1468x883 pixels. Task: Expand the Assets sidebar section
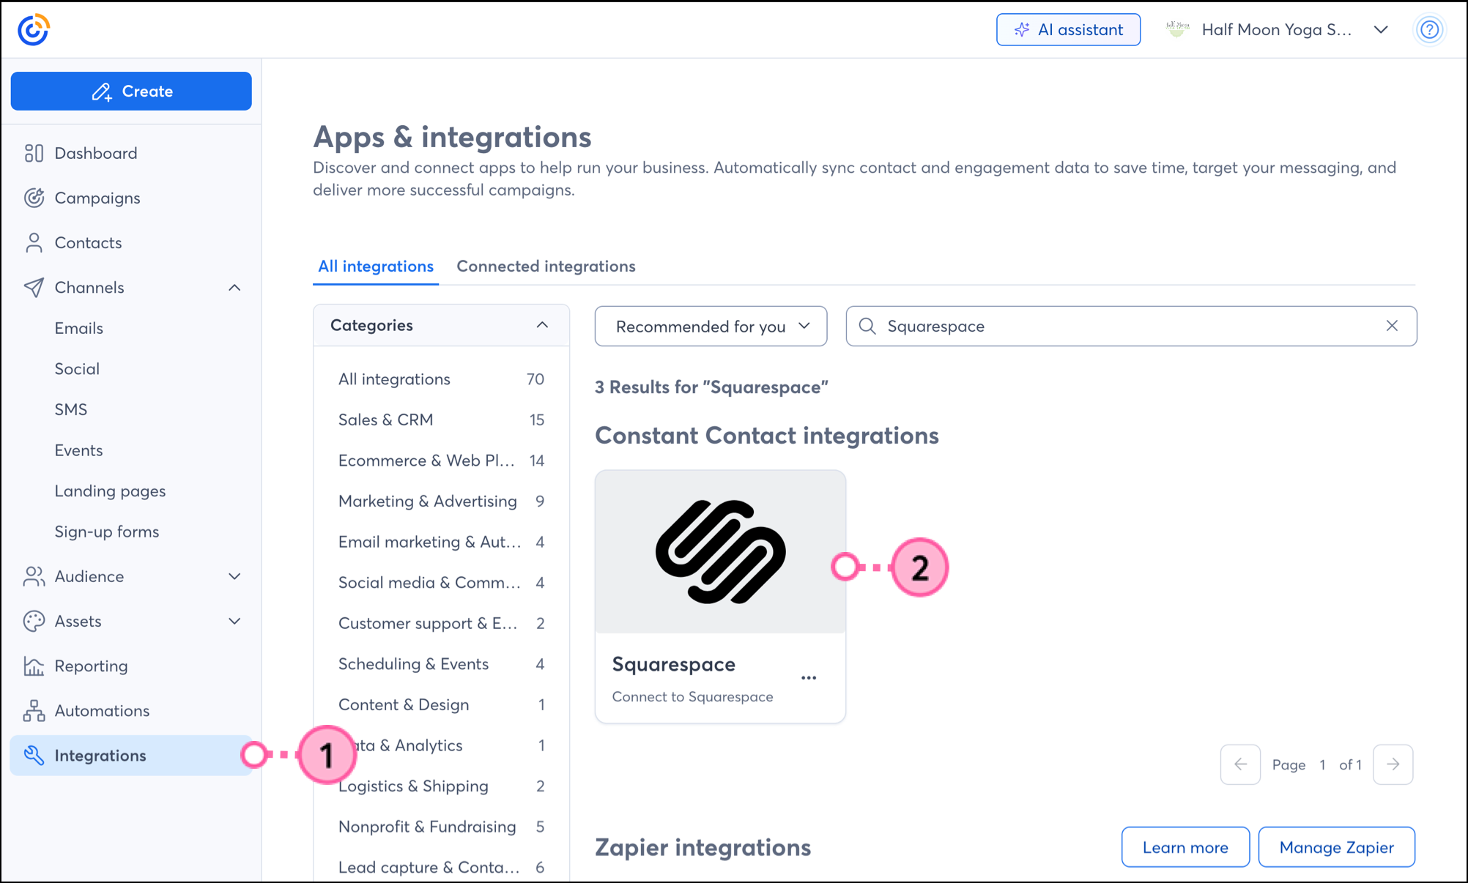click(234, 622)
